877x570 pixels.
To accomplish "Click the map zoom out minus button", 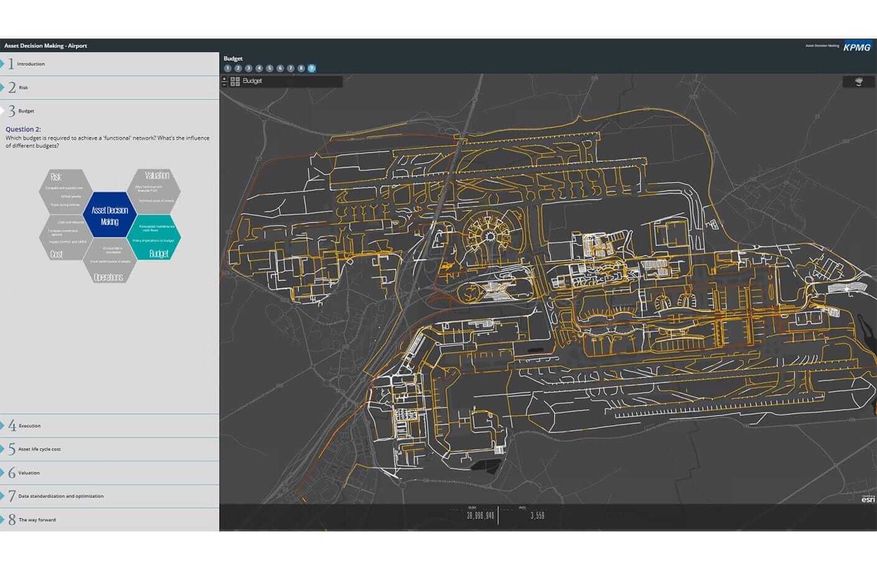I will pyautogui.click(x=225, y=83).
